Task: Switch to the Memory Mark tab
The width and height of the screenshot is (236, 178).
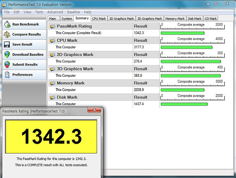Action: pyautogui.click(x=175, y=19)
